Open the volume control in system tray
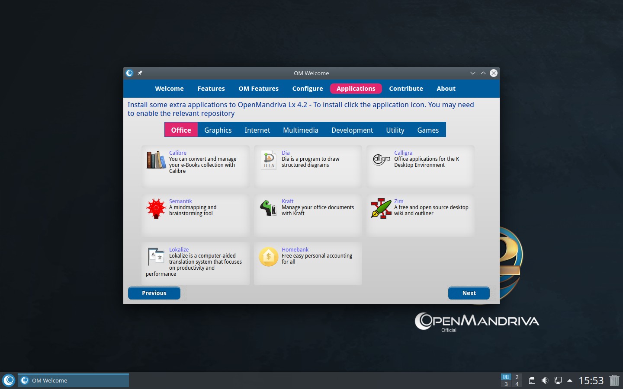This screenshot has width=623, height=389. (545, 380)
